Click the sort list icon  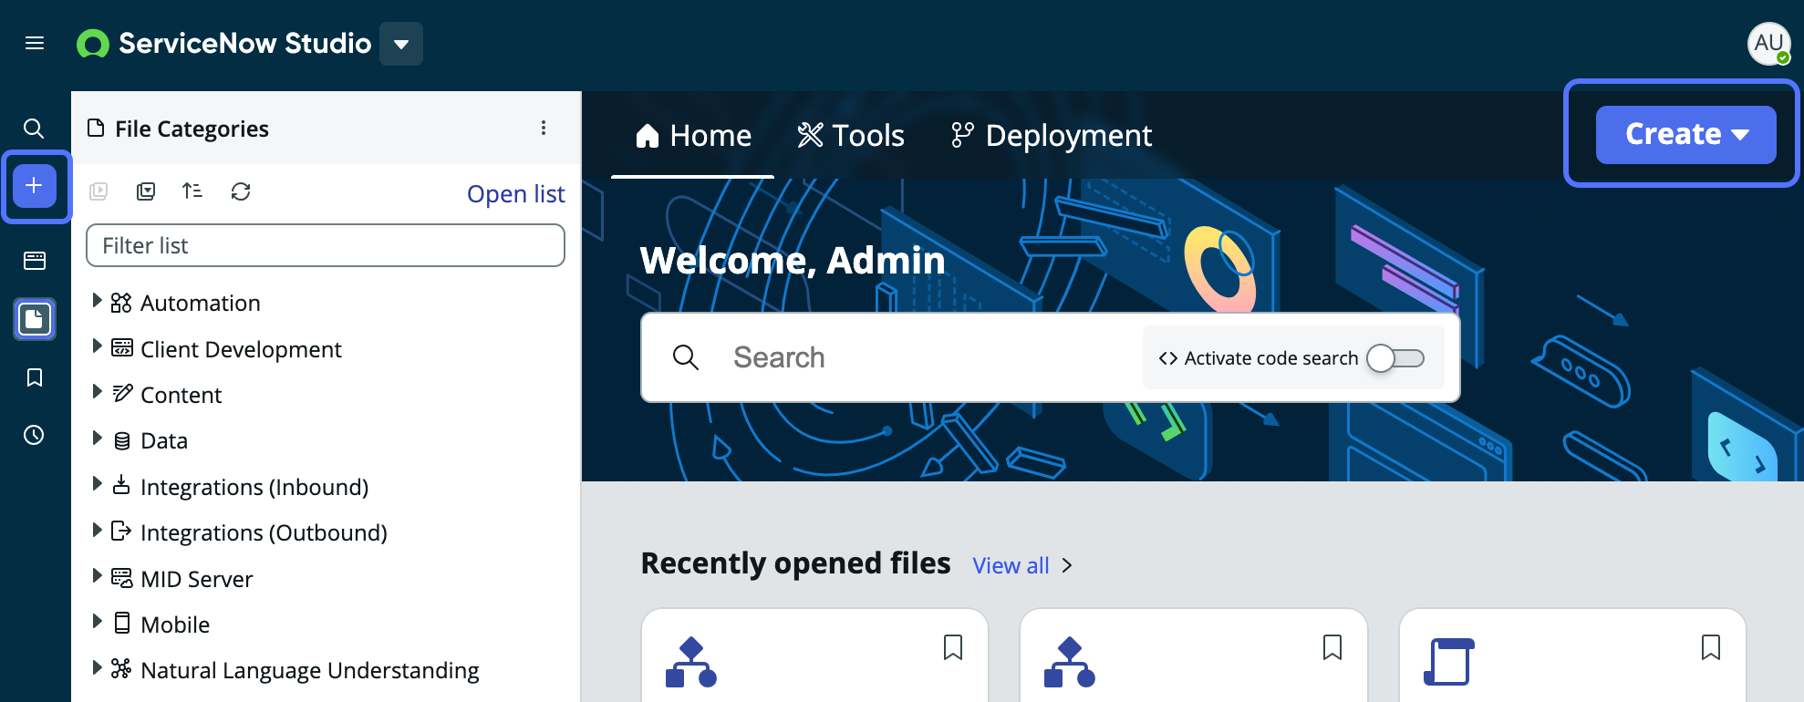click(192, 191)
